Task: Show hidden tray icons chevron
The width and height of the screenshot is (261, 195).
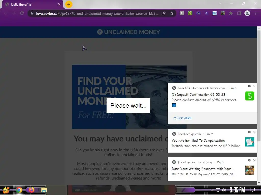Action: pyautogui.click(x=212, y=190)
